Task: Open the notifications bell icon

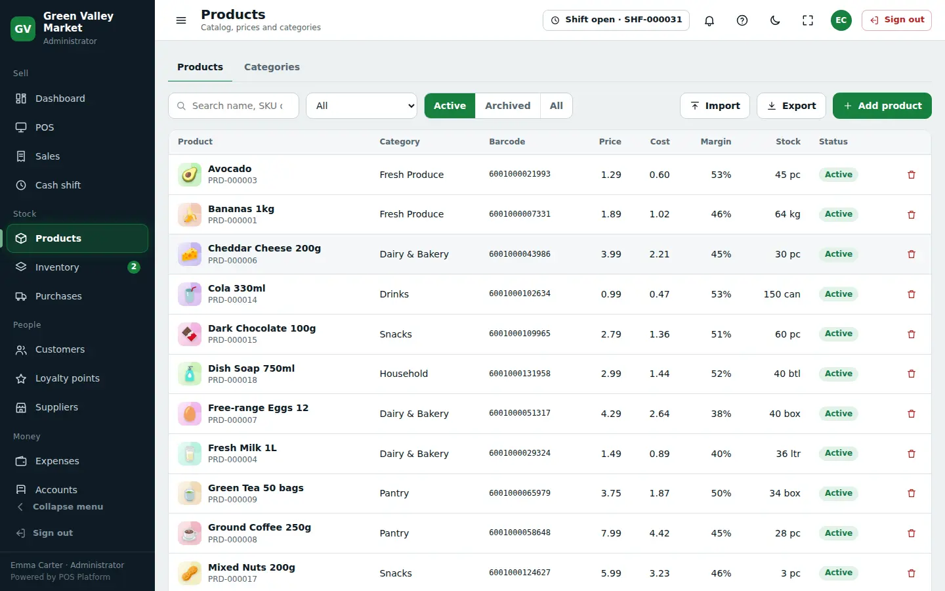Action: (709, 20)
